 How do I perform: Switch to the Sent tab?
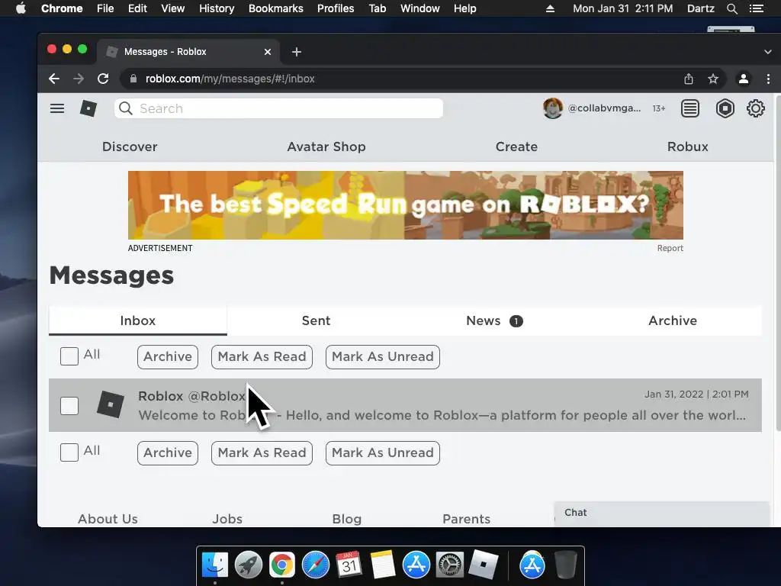pos(317,320)
